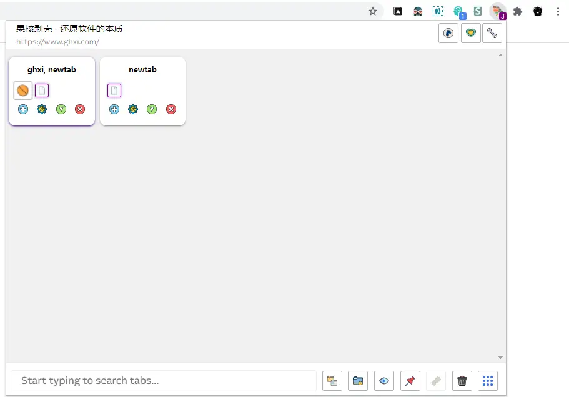Minimize the newtab window with green arrow
The width and height of the screenshot is (569, 397).
coord(152,109)
